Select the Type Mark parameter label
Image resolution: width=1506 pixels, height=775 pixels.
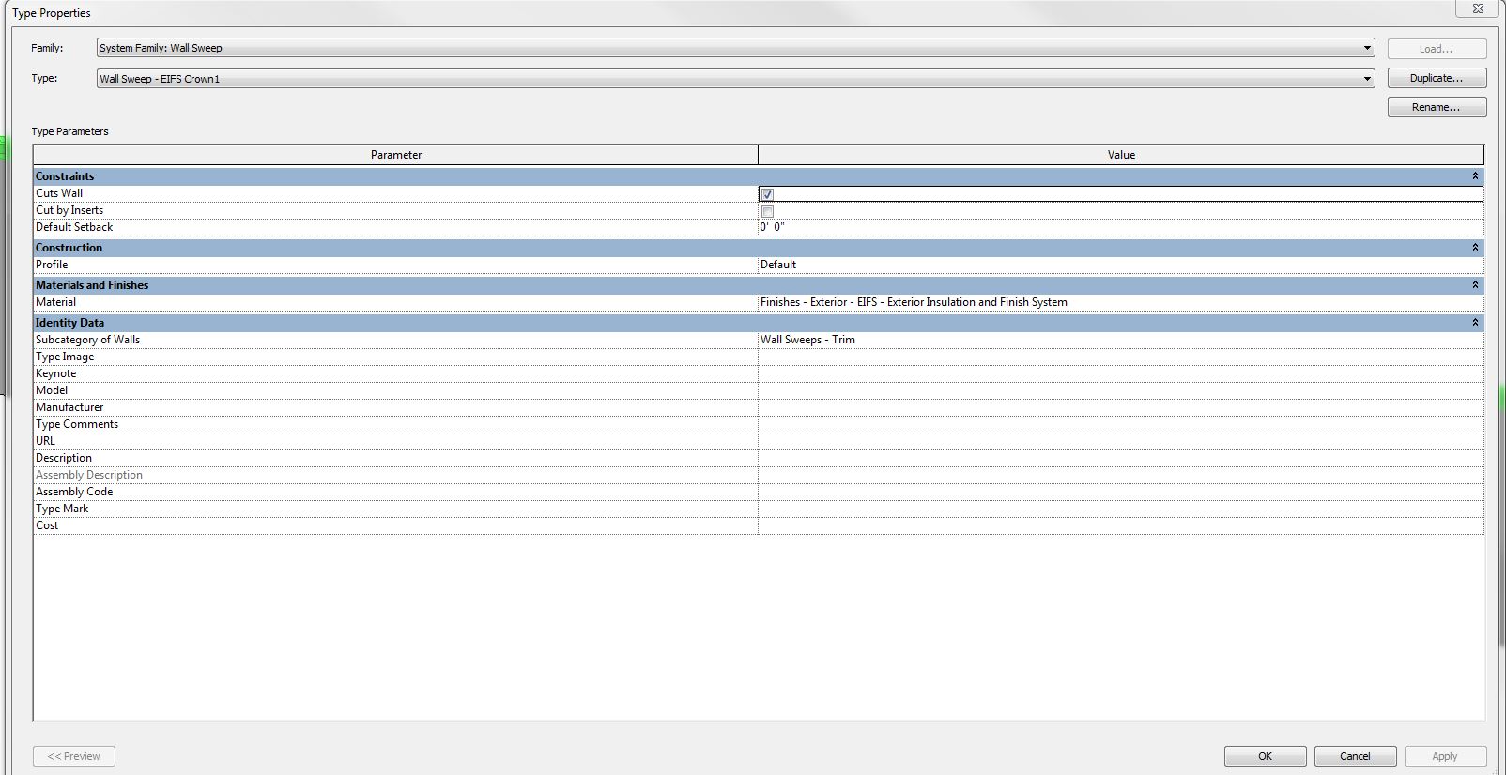62,509
